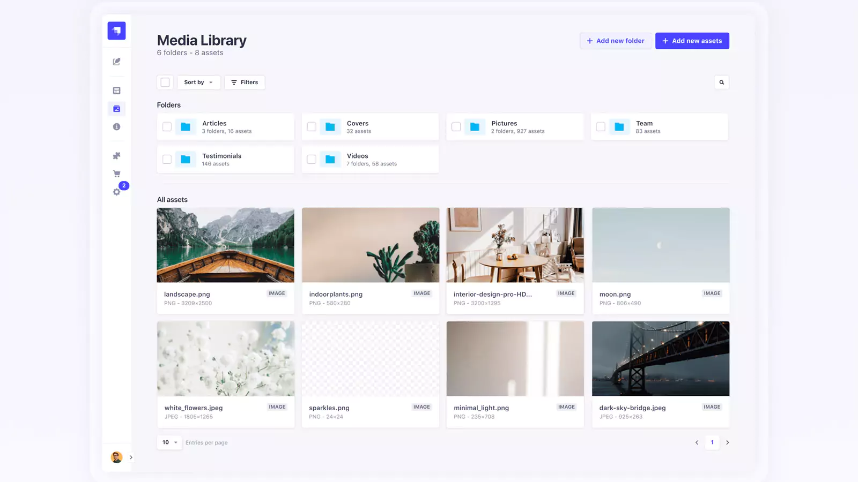Click the Pictures folder name
858x482 pixels.
(505, 123)
